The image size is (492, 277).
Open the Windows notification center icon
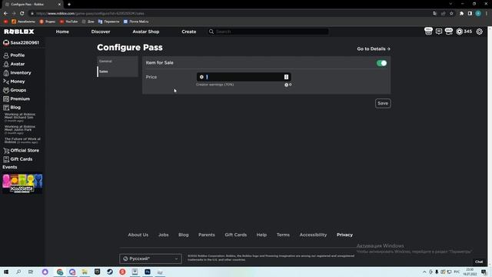(484, 272)
